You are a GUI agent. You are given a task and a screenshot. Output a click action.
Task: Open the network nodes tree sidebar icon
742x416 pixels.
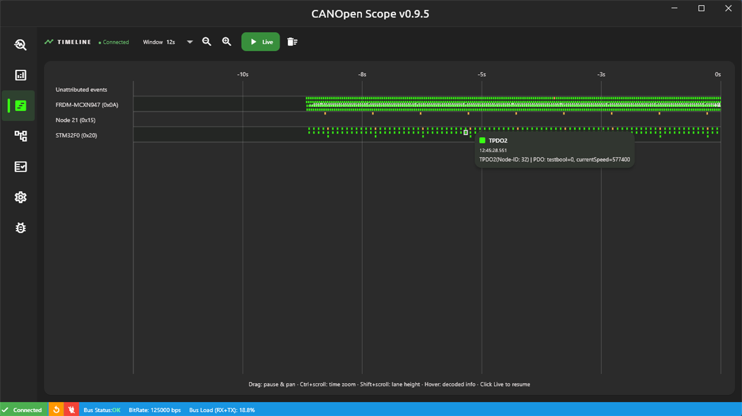(20, 136)
